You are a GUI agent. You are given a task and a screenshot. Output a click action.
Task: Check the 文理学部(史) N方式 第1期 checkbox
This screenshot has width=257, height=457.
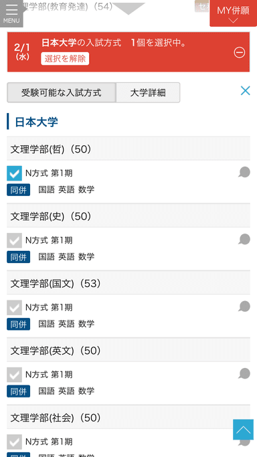14,240
